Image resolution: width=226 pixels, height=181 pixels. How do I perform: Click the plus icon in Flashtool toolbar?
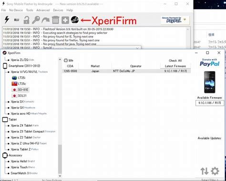point(65,20)
